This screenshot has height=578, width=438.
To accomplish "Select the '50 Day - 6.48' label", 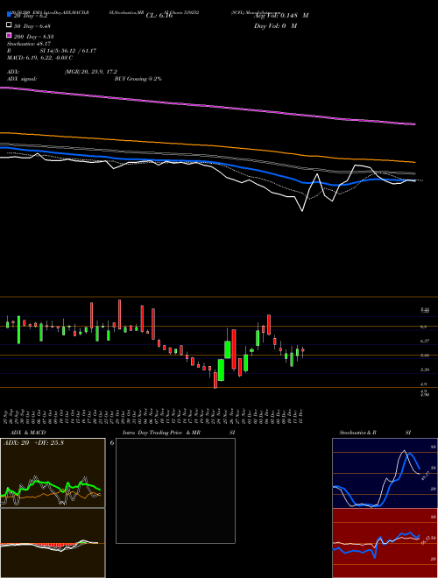I will coord(32,26).
